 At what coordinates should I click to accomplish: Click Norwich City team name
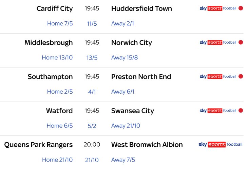click(x=132, y=43)
